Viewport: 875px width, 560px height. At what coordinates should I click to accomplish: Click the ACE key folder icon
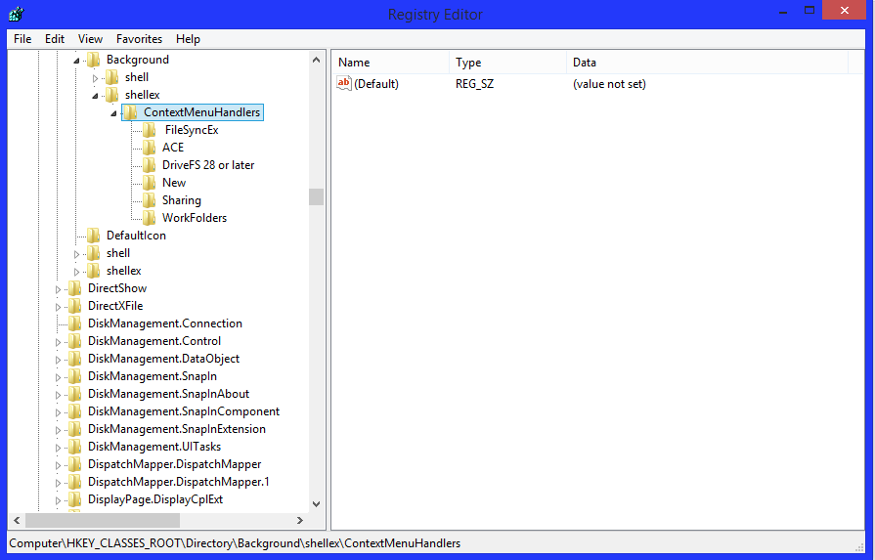pyautogui.click(x=149, y=148)
